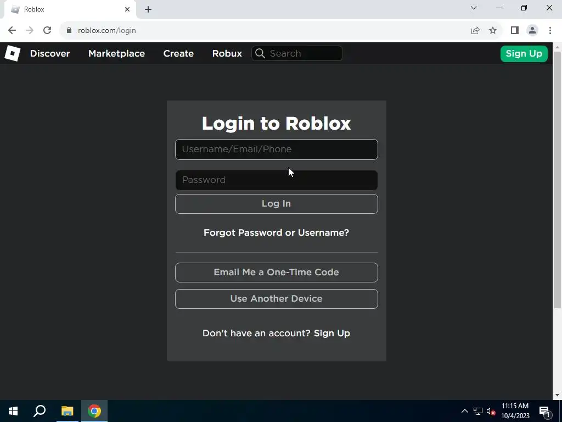Viewport: 562px width, 422px height.
Task: Show hidden system tray icons
Action: (464, 411)
